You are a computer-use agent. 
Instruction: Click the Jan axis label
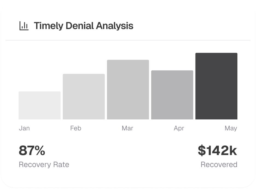coord(24,128)
